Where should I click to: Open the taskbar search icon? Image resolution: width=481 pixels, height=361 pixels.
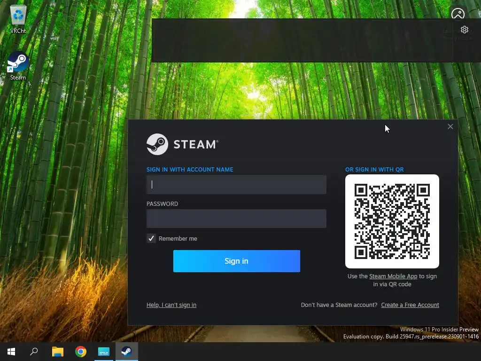(34, 352)
